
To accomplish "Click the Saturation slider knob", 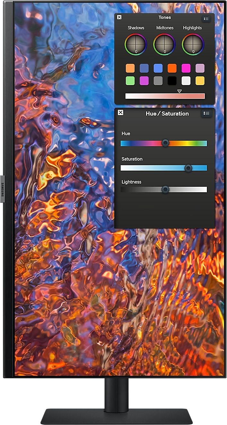I will [x=188, y=168].
